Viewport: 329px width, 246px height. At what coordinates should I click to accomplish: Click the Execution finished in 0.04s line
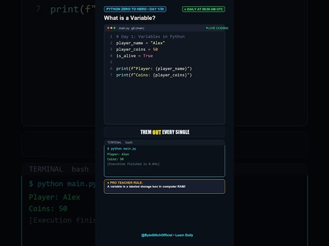pyautogui.click(x=133, y=164)
